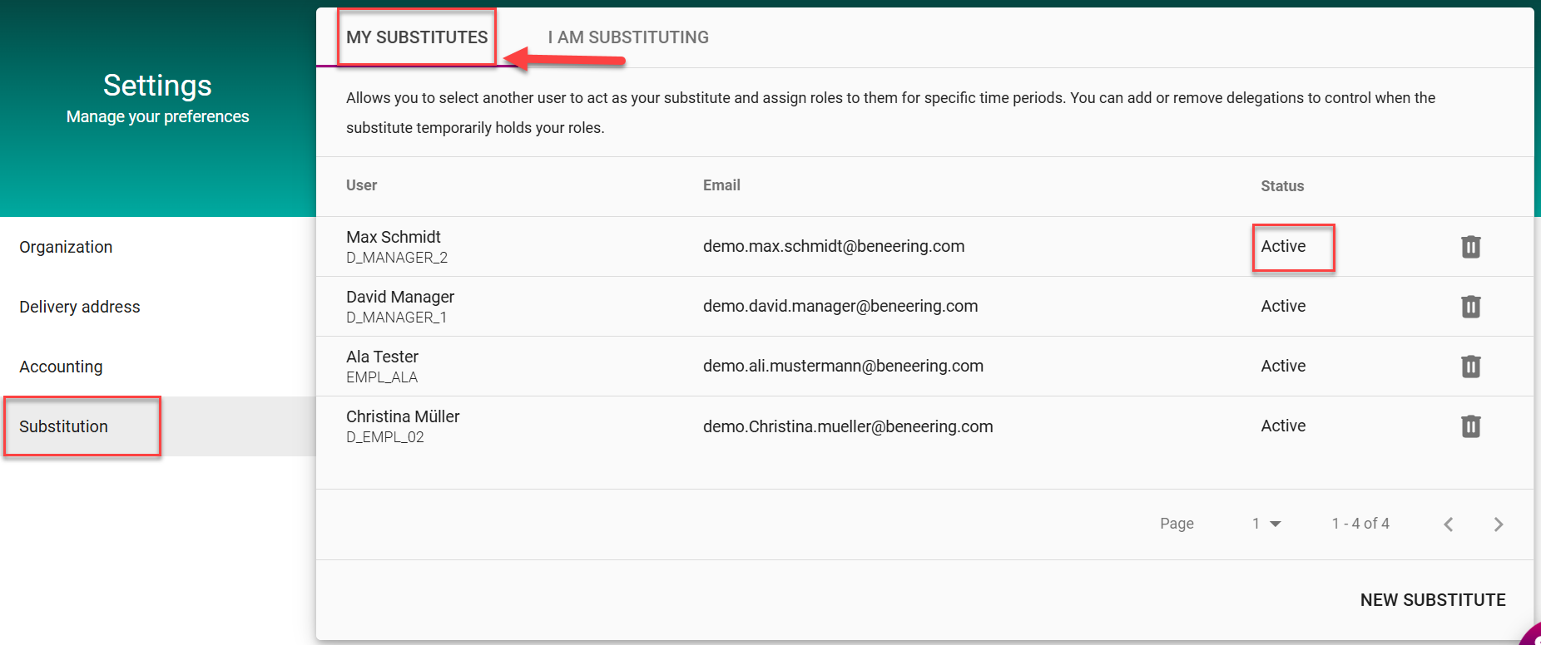Go to the next page arrow
Viewport: 1541px width, 645px height.
(x=1498, y=524)
